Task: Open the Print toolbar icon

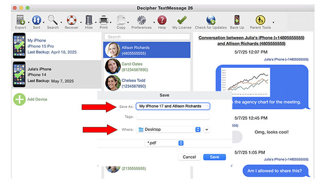Action: click(104, 20)
